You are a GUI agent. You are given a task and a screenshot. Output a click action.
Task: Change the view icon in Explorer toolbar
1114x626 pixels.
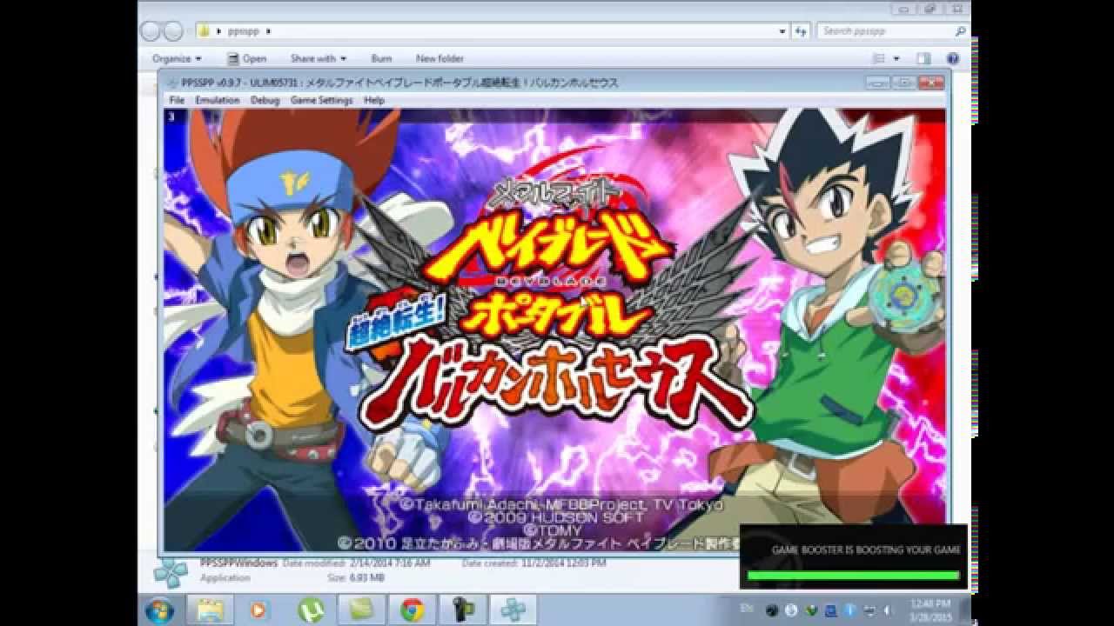879,58
